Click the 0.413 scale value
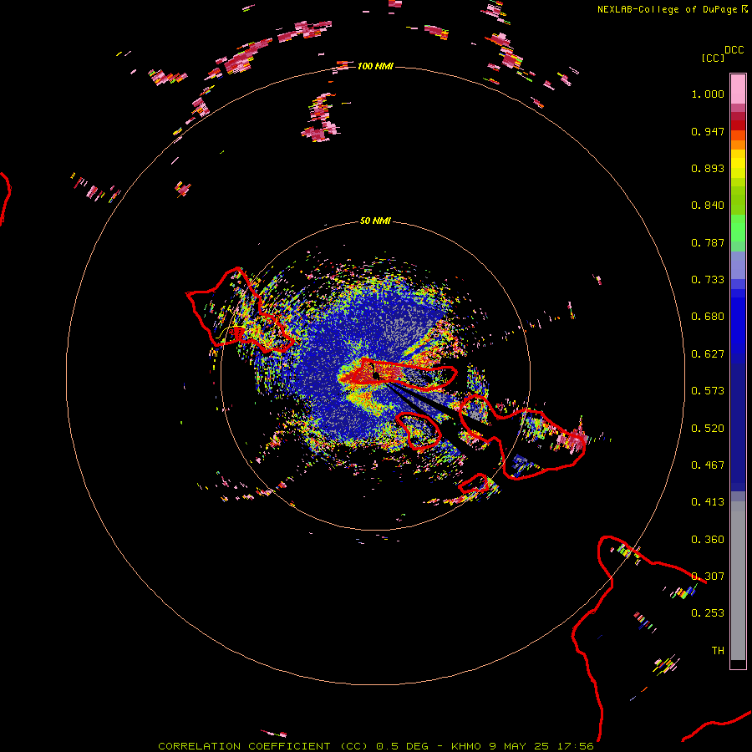752x752 pixels. pyautogui.click(x=708, y=502)
